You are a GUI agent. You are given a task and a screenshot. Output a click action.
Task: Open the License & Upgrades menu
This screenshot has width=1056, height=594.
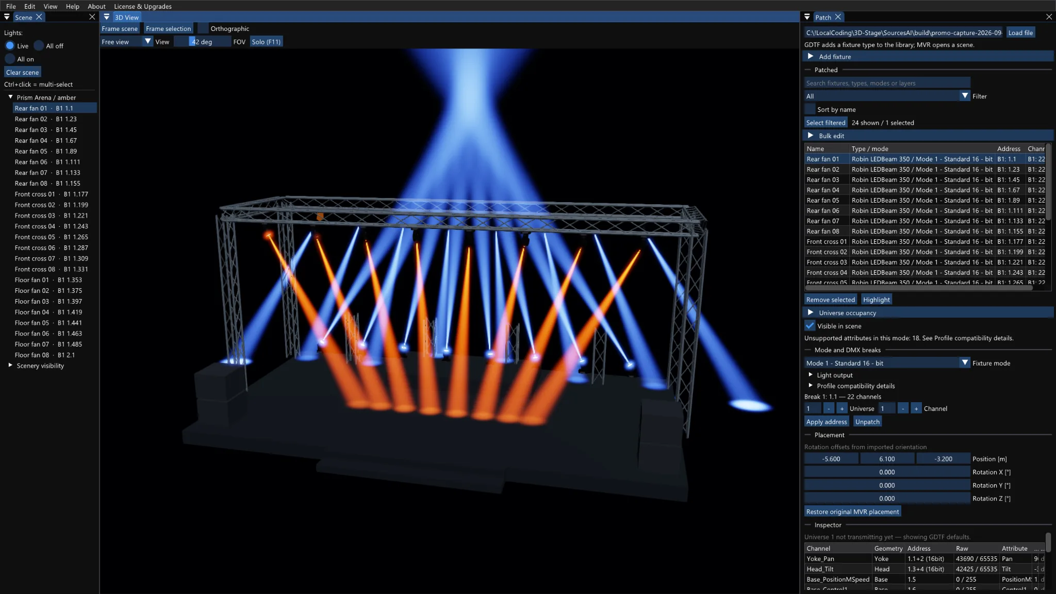click(x=143, y=6)
